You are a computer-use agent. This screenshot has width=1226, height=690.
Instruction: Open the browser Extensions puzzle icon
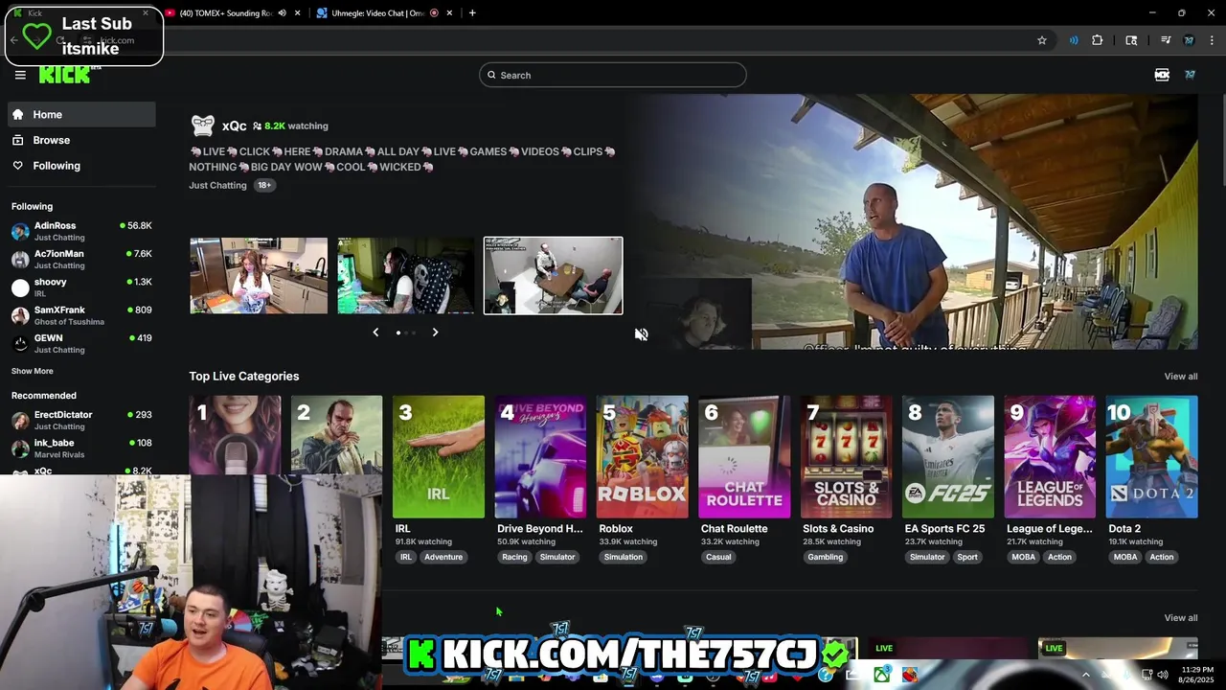click(x=1097, y=40)
